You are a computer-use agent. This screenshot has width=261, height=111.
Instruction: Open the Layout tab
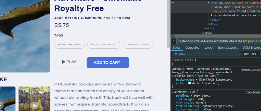(x=209, y=48)
